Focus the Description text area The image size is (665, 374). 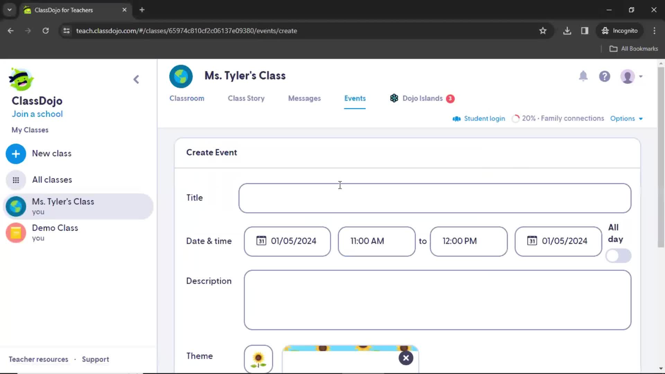pos(437,300)
